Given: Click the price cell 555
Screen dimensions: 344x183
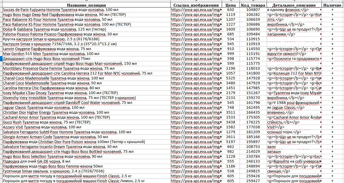Looking at the screenshot, I should [x=231, y=161].
